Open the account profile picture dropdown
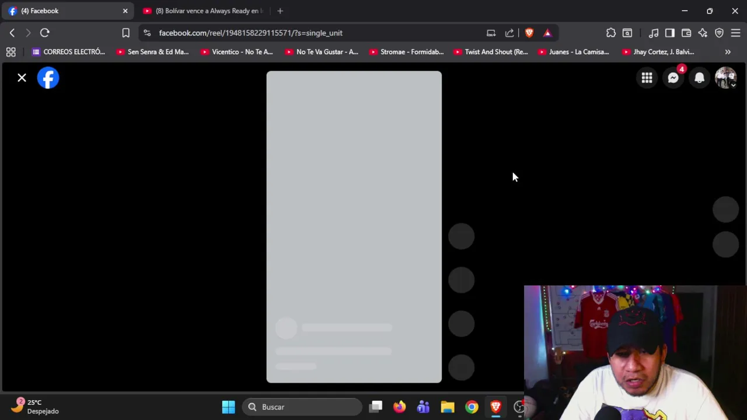Screen dimensions: 747x420 coord(725,78)
